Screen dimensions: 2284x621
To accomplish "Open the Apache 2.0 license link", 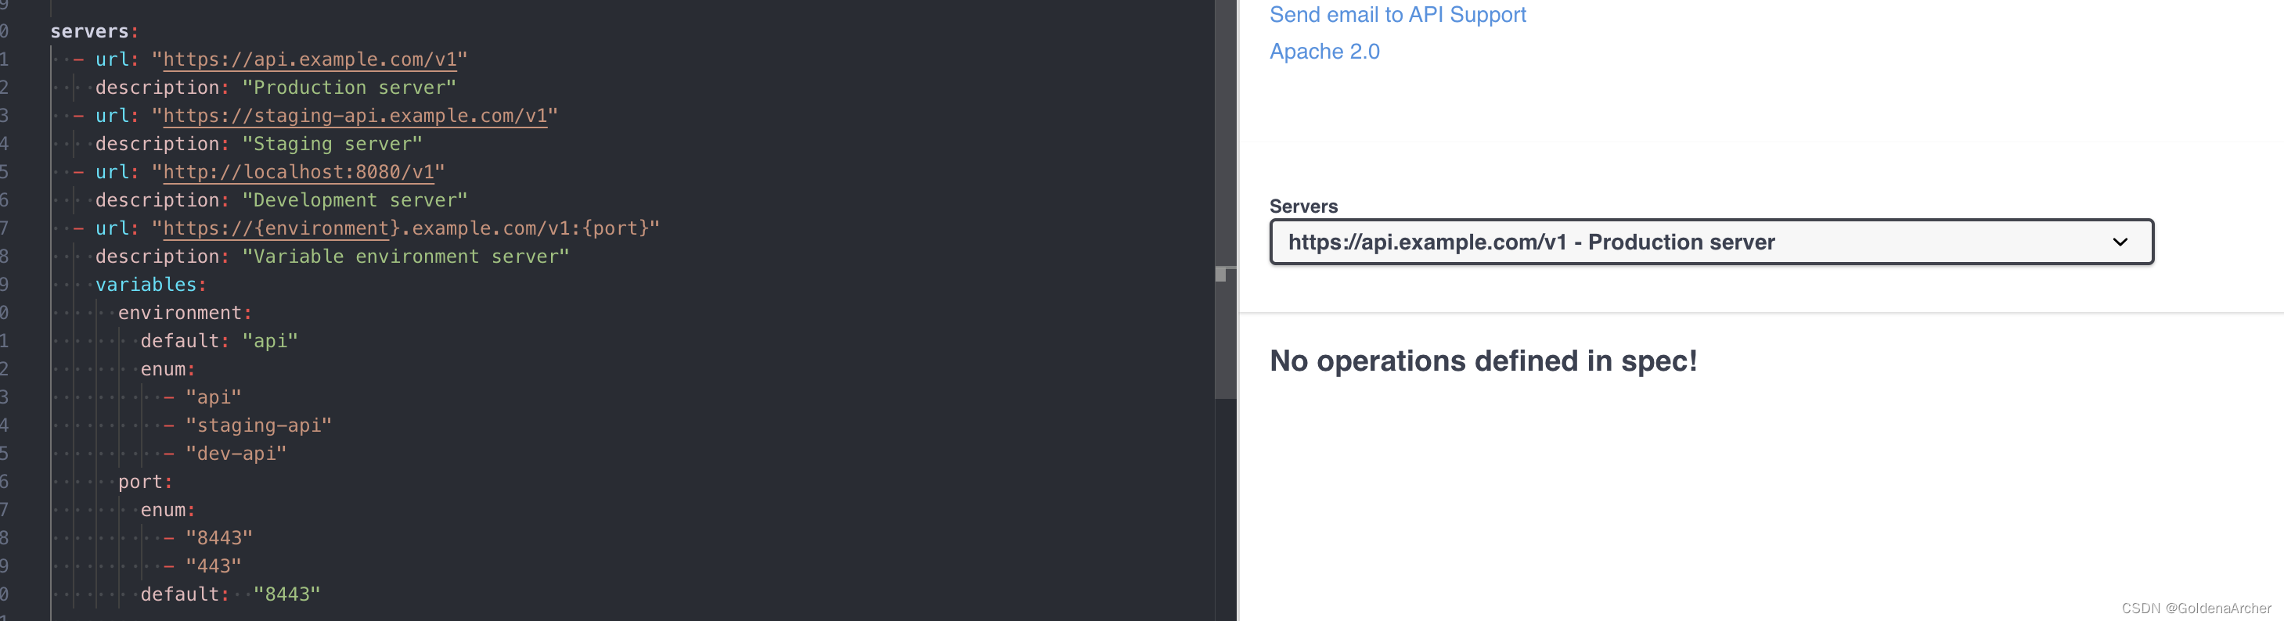I will [1324, 52].
